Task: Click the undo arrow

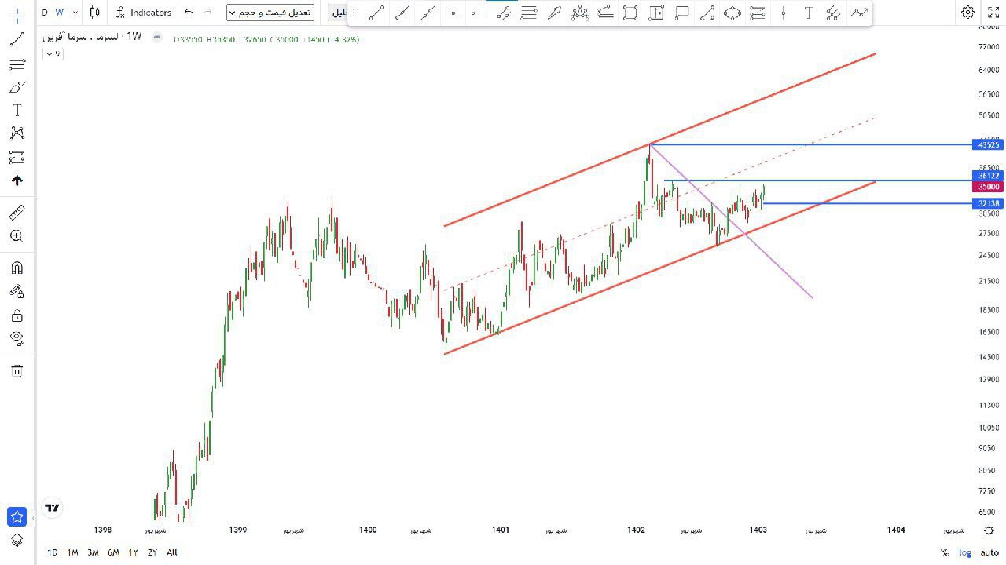Action: click(x=189, y=13)
